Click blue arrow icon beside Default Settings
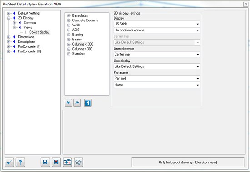The height and width of the screenshot is (172, 250). (14, 13)
